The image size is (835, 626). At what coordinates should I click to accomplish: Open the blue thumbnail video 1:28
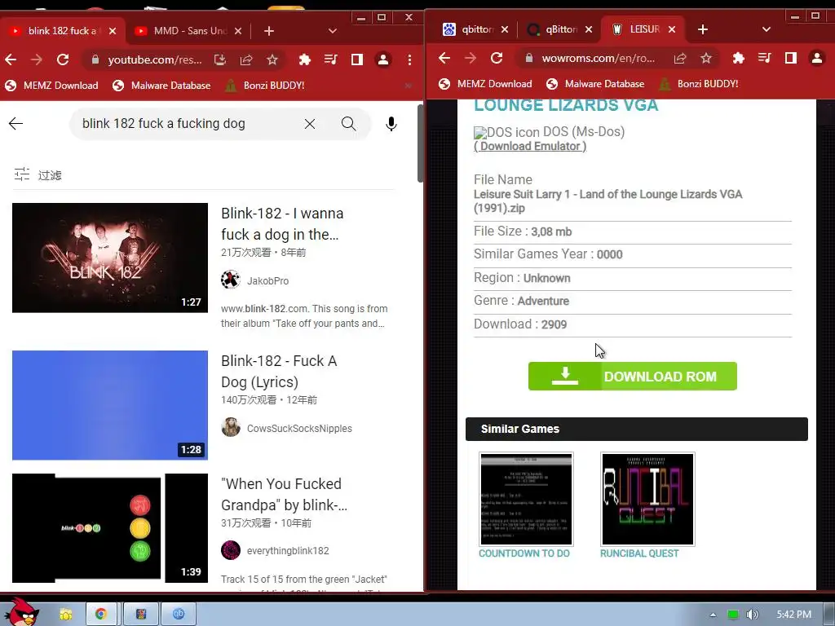110,405
